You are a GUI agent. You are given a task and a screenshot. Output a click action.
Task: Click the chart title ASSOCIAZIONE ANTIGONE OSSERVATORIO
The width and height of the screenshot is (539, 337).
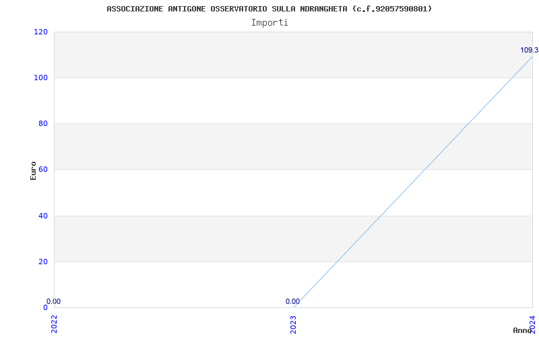point(269,9)
